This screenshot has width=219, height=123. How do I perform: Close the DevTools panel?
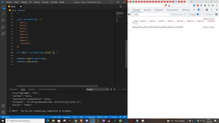[217, 10]
